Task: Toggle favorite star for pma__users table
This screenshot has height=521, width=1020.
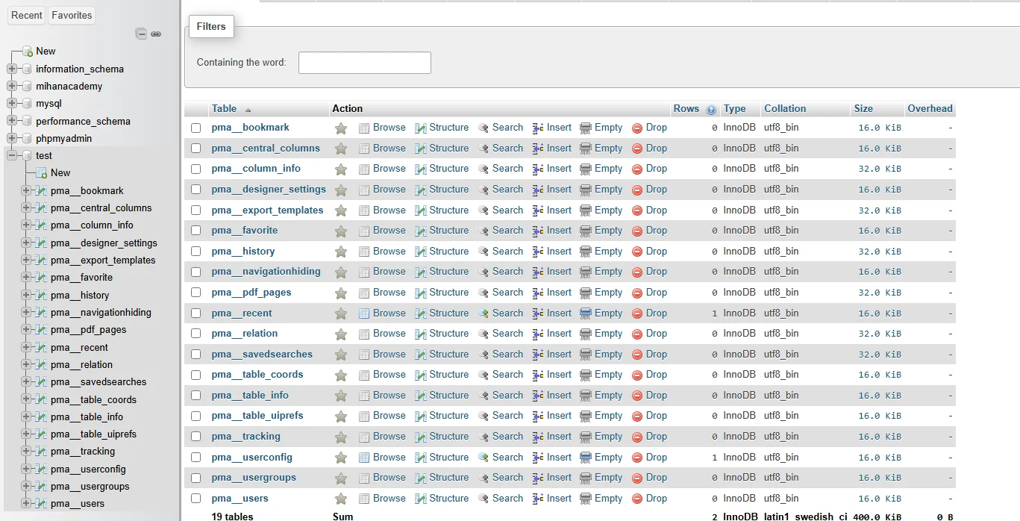Action: click(x=341, y=498)
